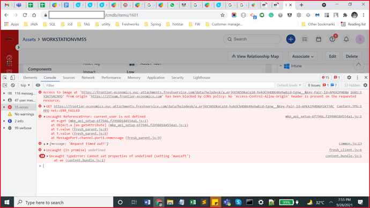Open the Memory tab

[134, 78]
